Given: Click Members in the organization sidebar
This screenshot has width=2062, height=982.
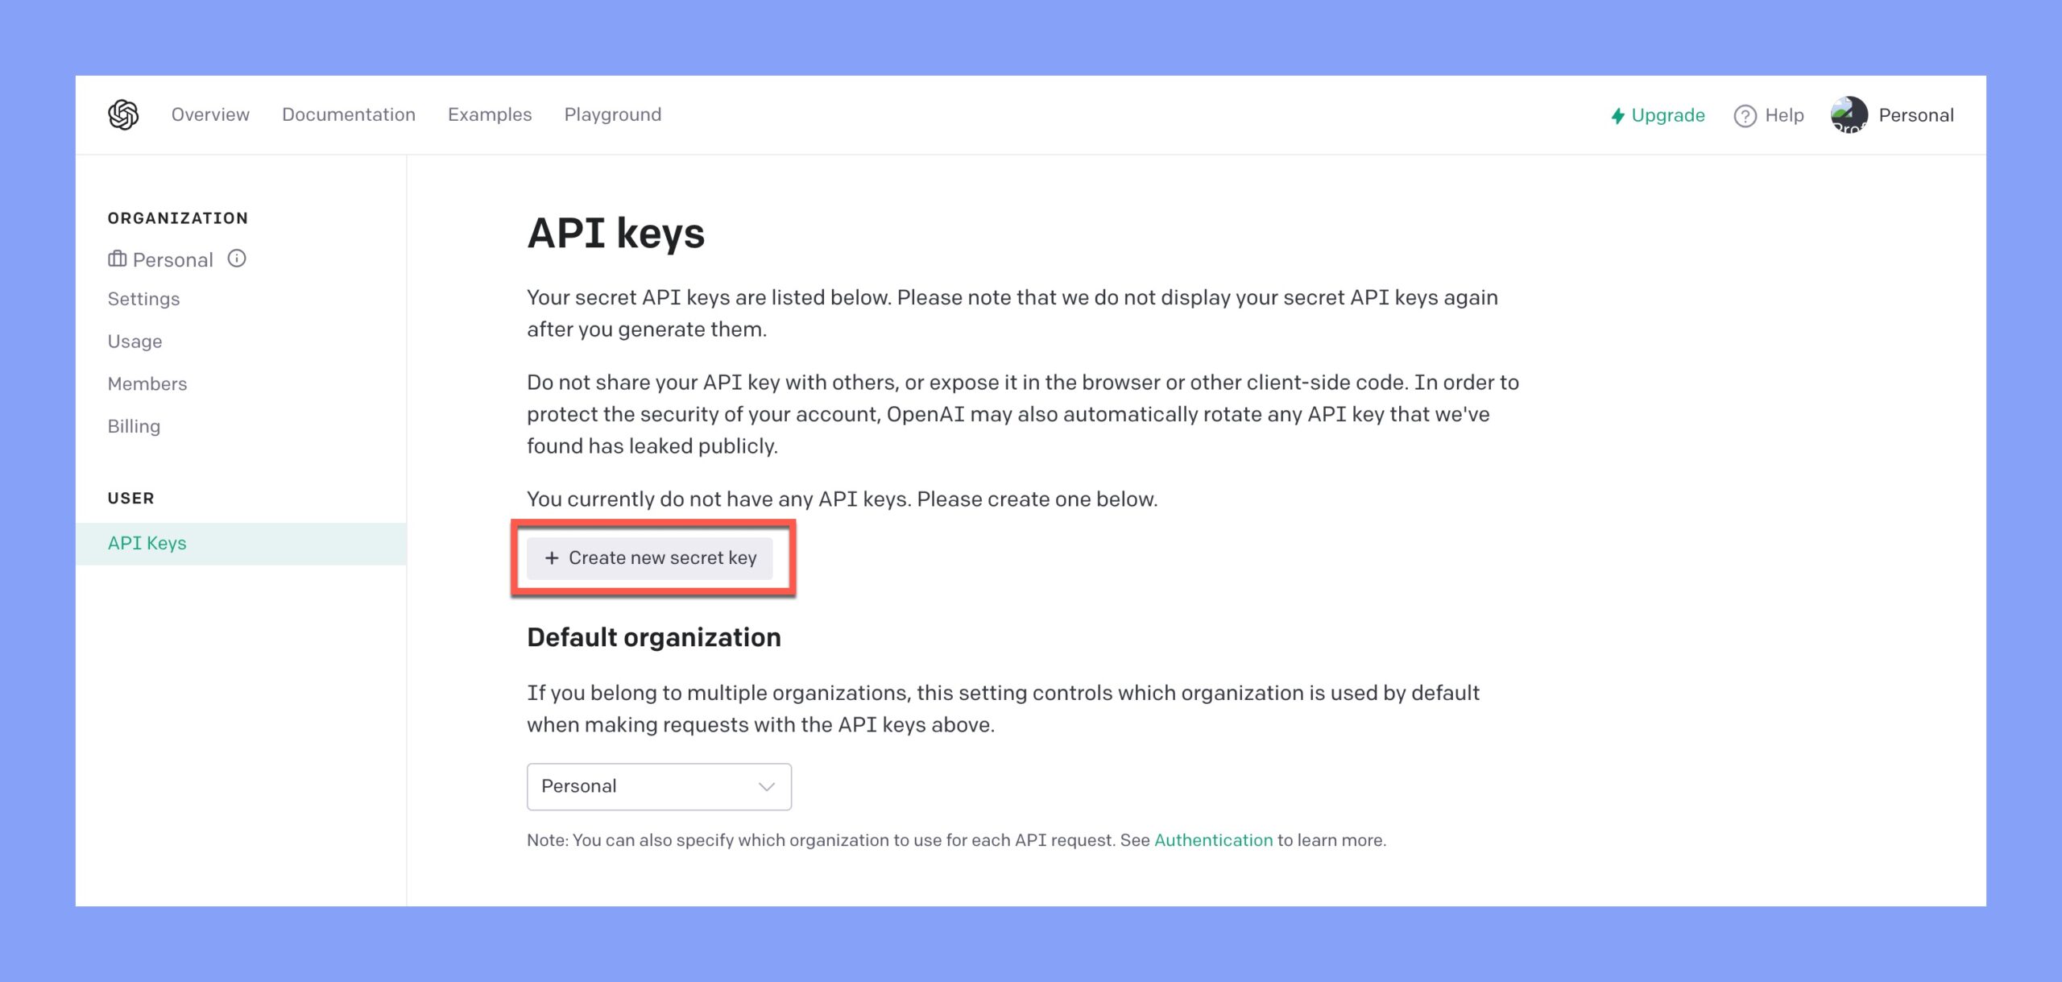Looking at the screenshot, I should (147, 383).
